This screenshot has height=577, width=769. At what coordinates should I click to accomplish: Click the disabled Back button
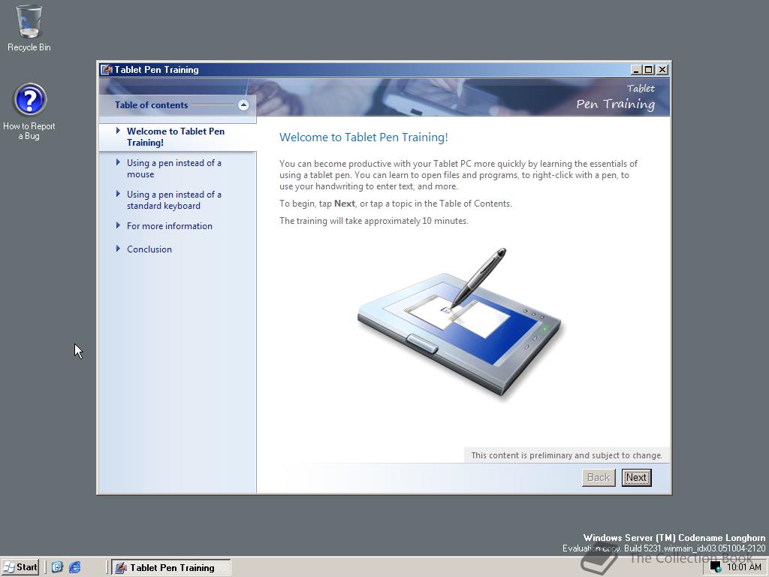tap(599, 477)
